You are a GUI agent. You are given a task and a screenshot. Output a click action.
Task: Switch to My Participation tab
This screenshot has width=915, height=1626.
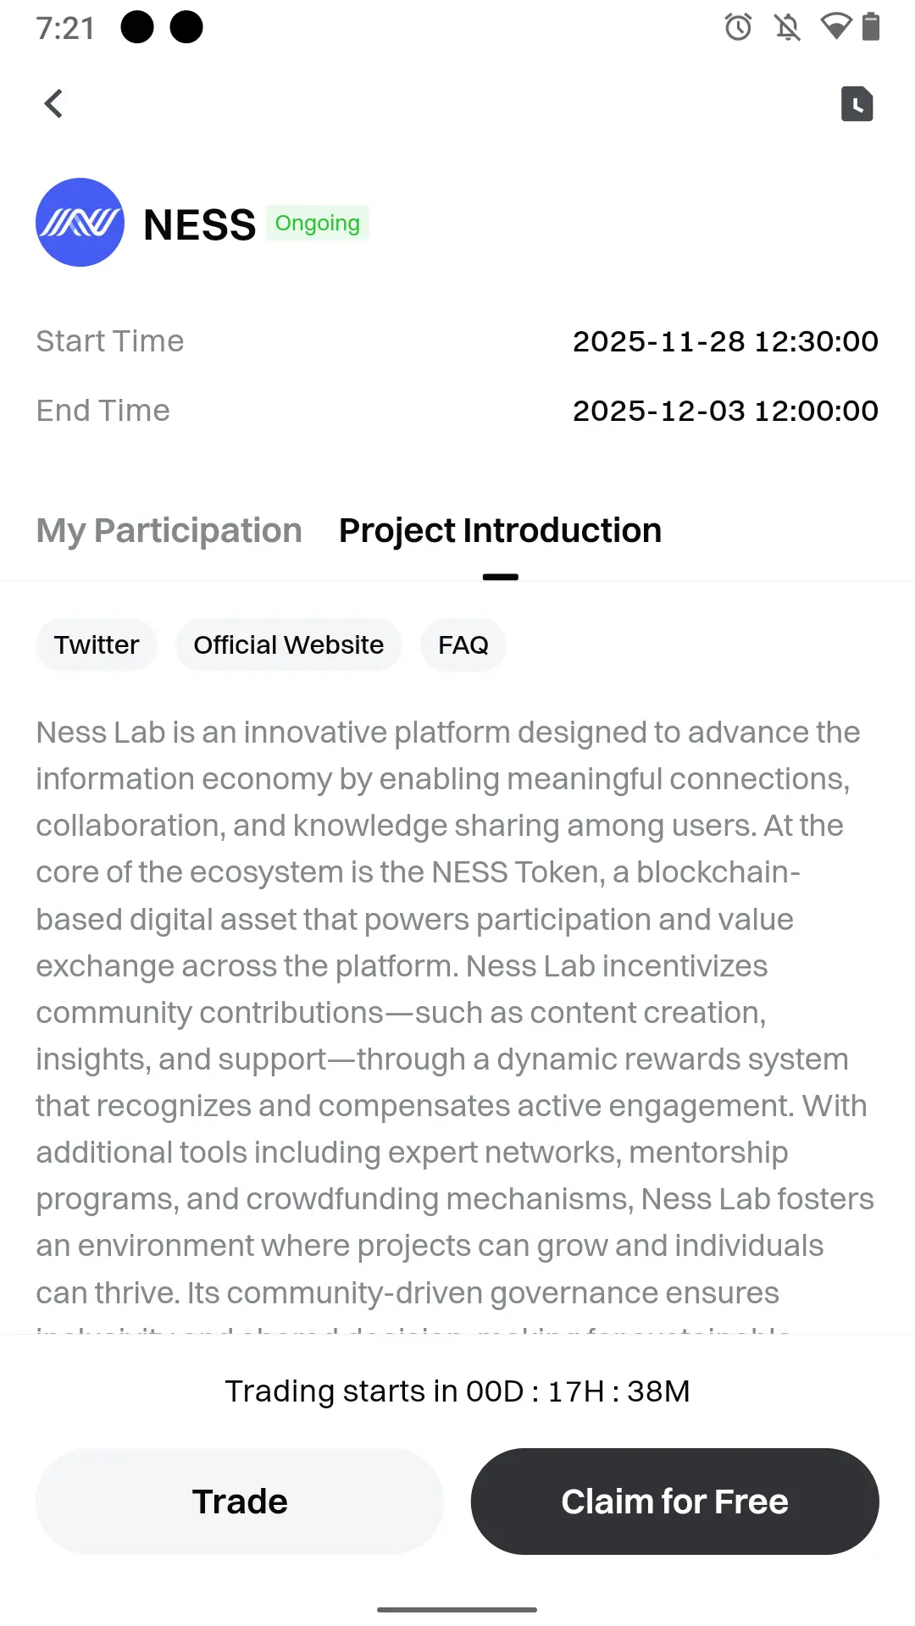coord(169,531)
